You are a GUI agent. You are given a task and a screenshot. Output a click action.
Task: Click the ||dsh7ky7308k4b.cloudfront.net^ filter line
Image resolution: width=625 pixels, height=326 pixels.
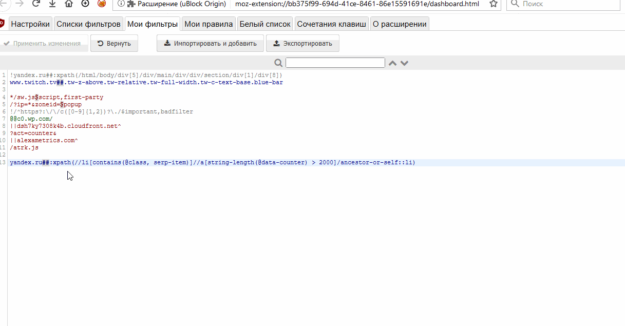click(65, 126)
